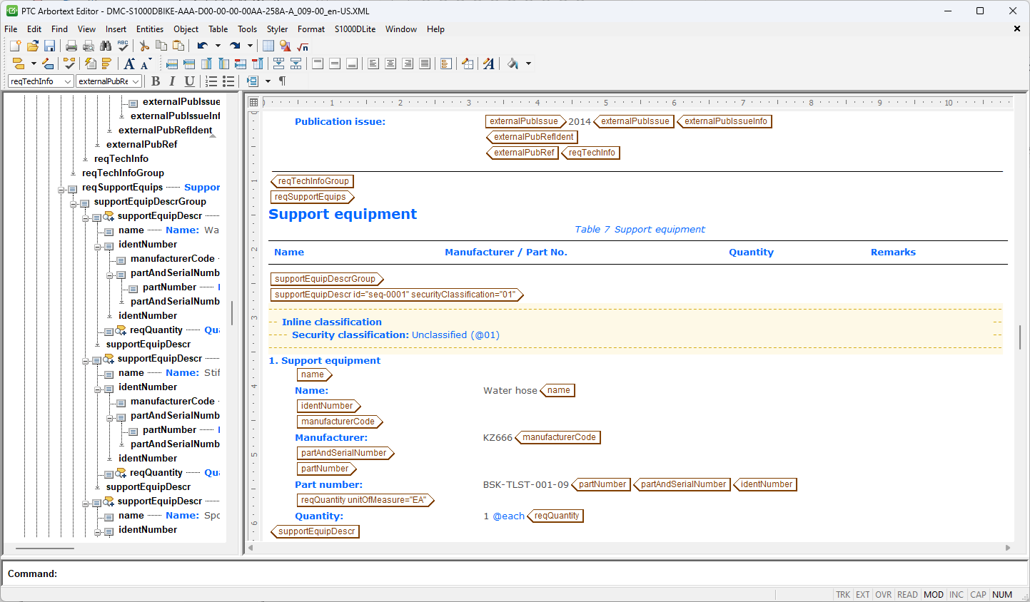Open the Entities menu
The height and width of the screenshot is (602, 1030).
(x=150, y=29)
